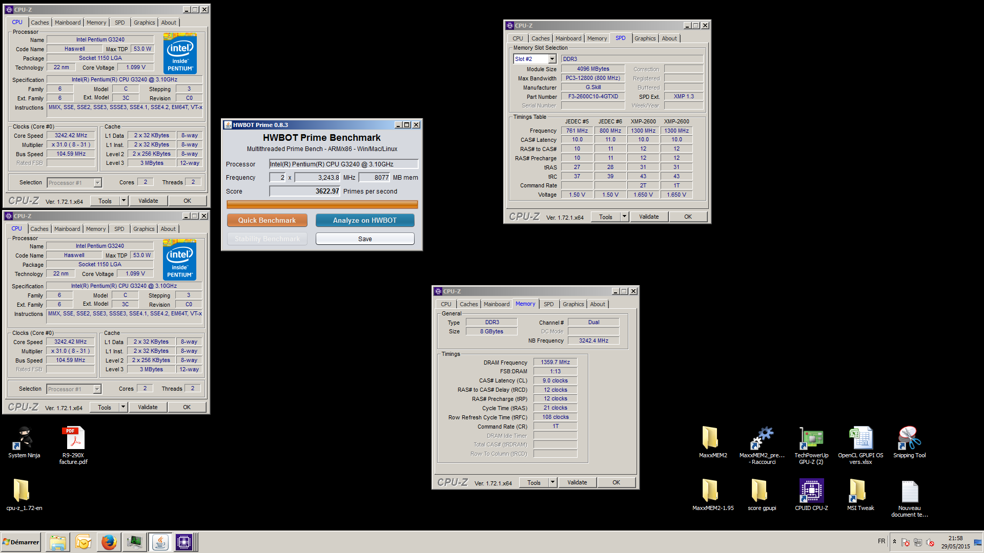Open the MSI Tweak shortcut folder
The image size is (984, 553).
pos(860,495)
